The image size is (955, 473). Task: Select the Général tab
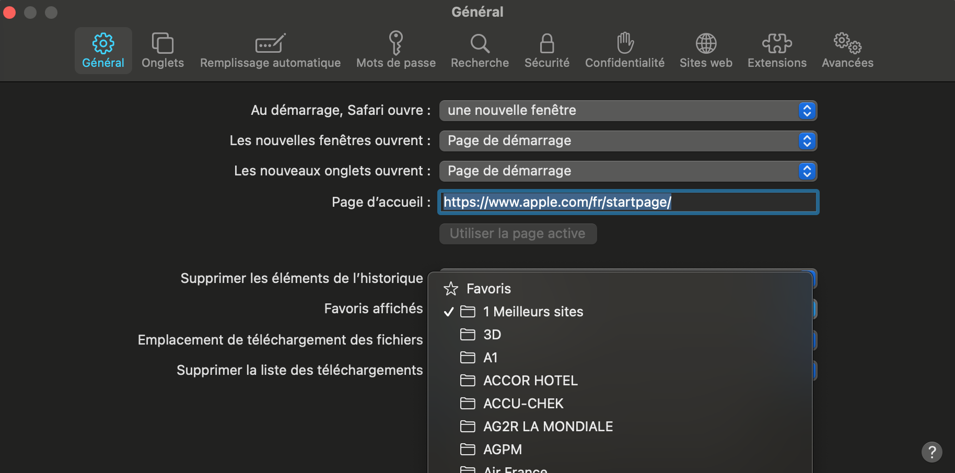103,51
